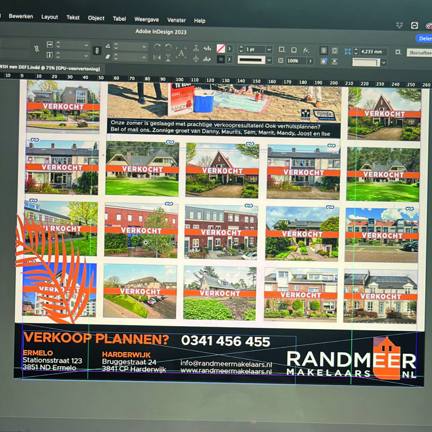Open the scale X percentage dropdown
The height and width of the screenshot is (432, 432).
(86, 45)
